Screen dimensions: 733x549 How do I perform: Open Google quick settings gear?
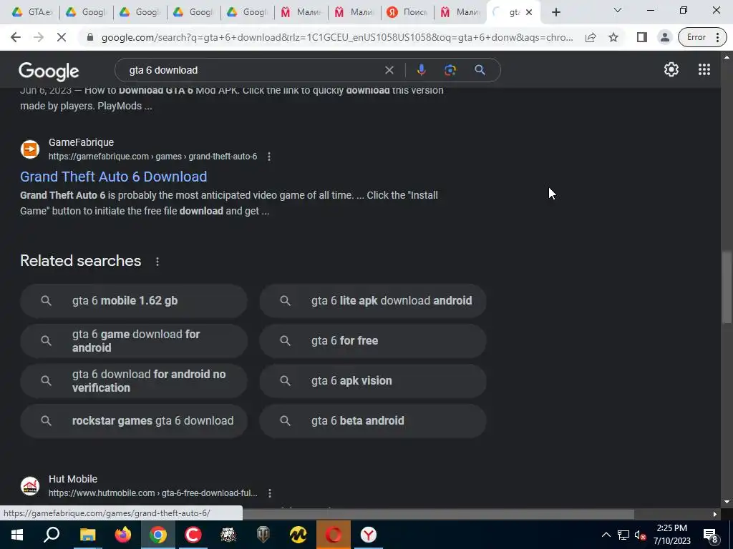(x=671, y=69)
